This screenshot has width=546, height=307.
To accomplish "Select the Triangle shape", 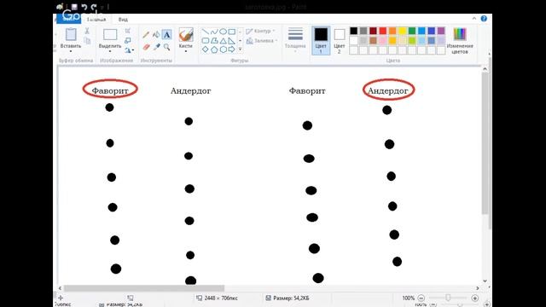I will tap(223, 41).
